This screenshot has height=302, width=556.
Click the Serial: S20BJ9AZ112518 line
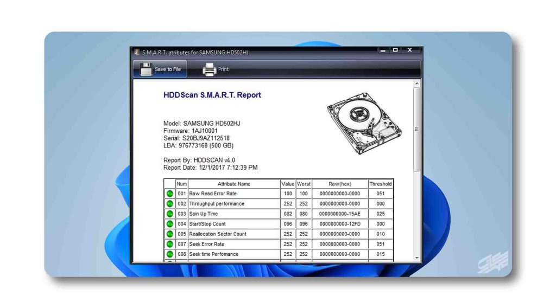197,138
